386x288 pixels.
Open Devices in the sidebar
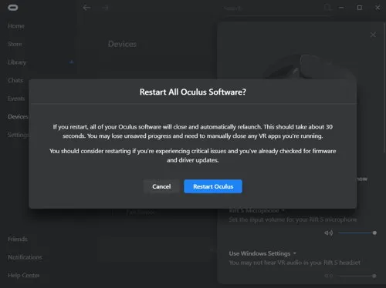point(18,116)
